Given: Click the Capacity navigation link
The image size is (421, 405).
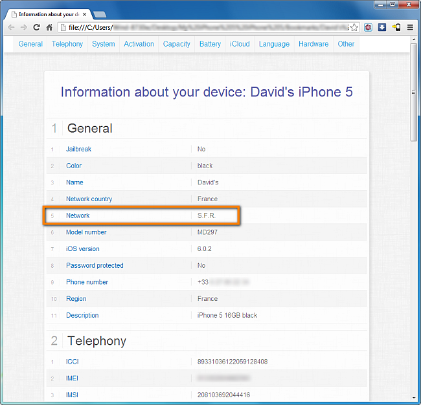Looking at the screenshot, I should (x=176, y=44).
